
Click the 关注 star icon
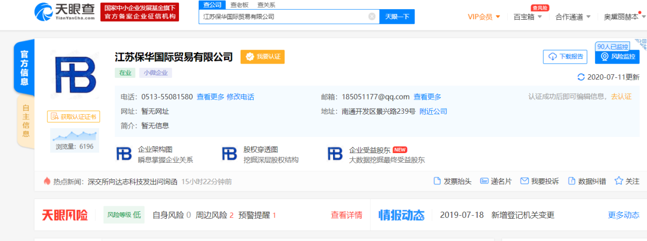619,181
